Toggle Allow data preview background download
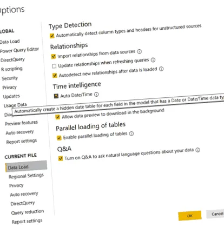The height and width of the screenshot is (227, 224). click(58, 117)
